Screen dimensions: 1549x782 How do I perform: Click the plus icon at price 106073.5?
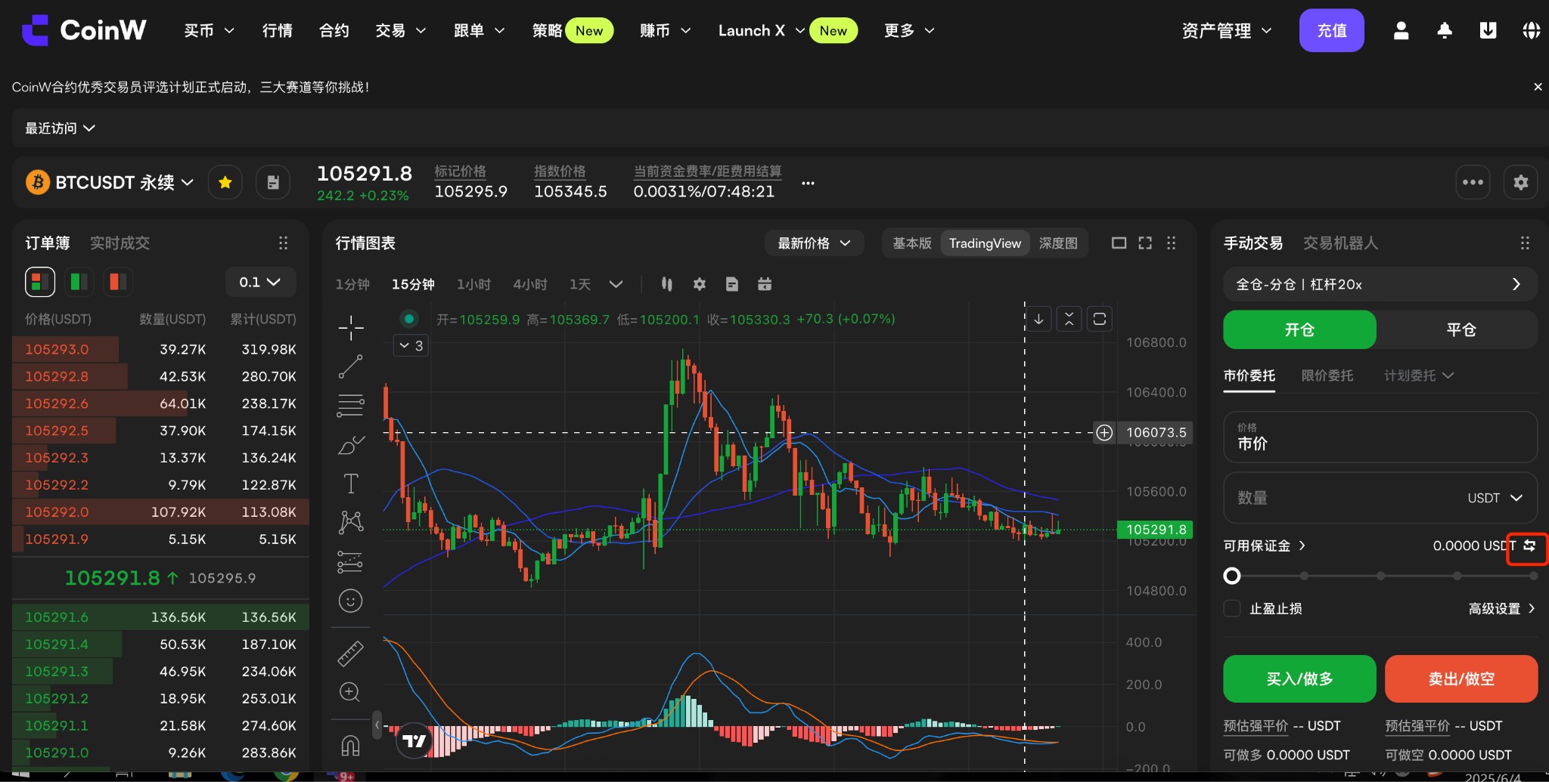(1104, 433)
